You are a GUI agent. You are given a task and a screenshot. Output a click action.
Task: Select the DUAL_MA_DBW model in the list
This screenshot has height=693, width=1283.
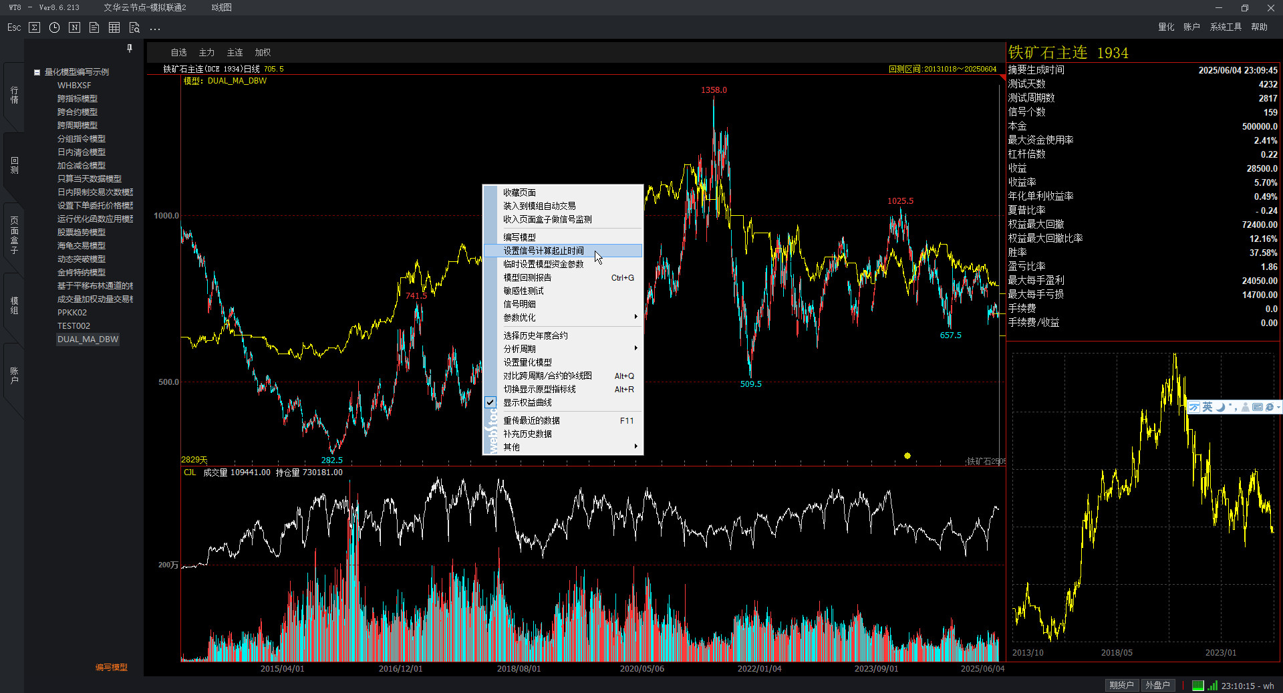point(88,339)
